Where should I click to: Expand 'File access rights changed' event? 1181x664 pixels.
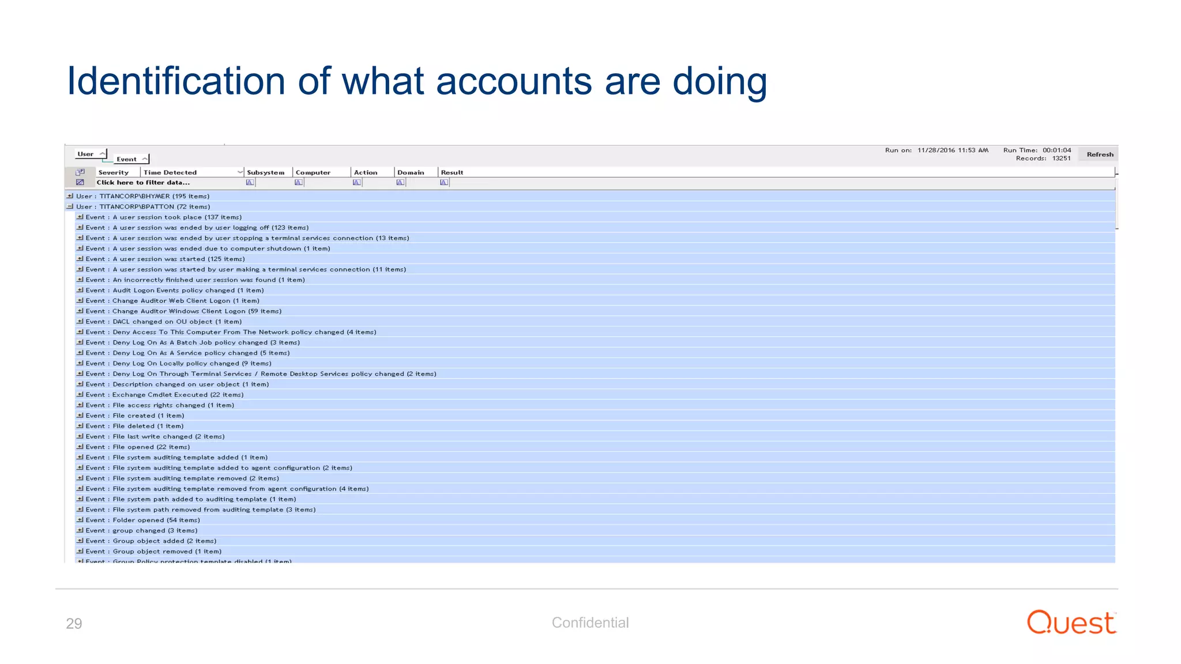(x=80, y=405)
